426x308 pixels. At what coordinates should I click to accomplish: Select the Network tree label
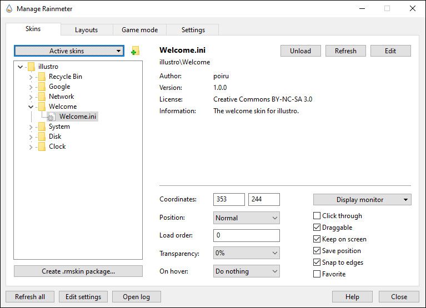coord(62,97)
